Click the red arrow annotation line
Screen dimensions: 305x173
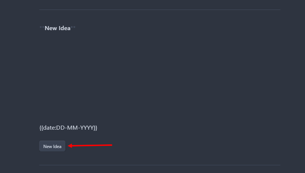(x=90, y=145)
